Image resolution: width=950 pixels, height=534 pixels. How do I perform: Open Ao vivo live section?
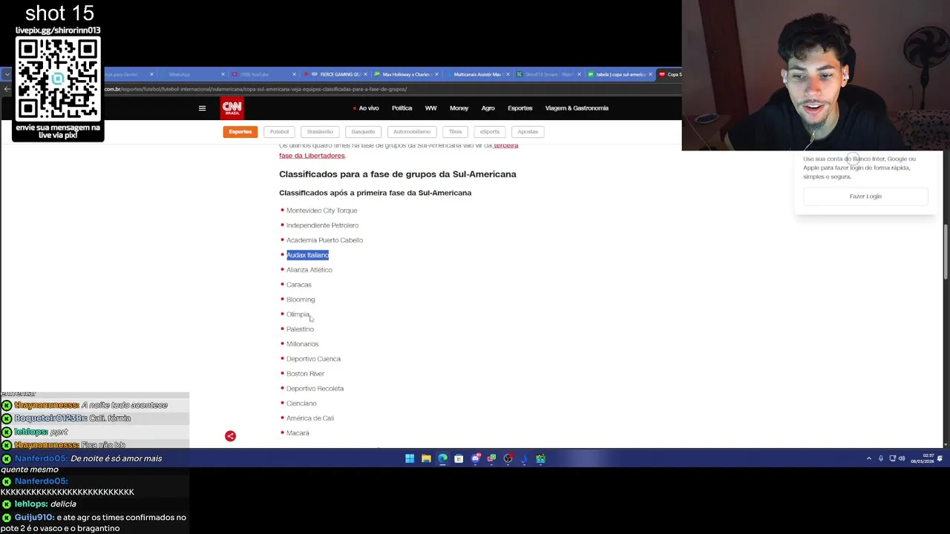(x=366, y=108)
